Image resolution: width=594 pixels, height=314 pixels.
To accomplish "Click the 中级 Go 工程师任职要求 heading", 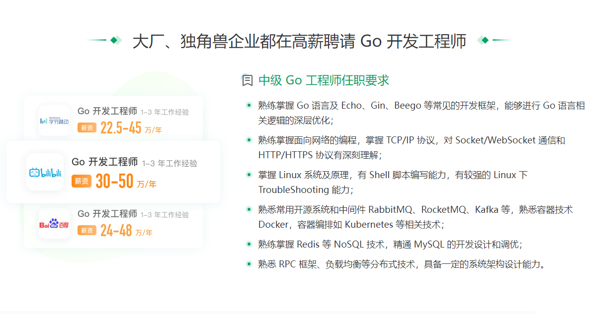I will 324,80.
